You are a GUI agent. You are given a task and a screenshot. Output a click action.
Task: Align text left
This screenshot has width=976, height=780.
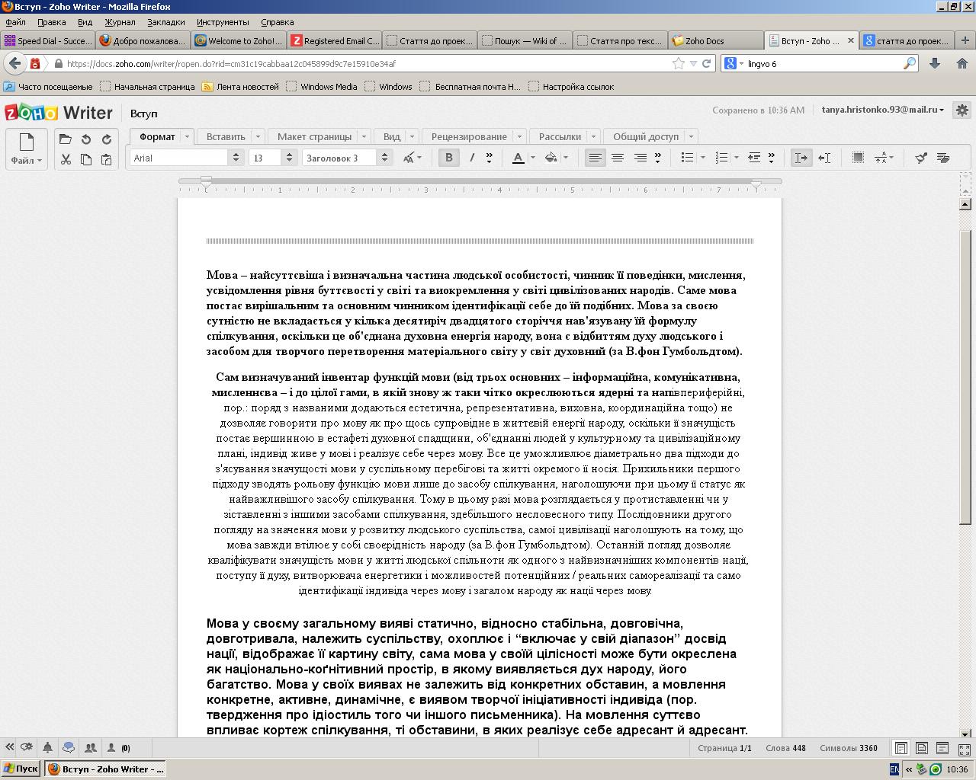(595, 158)
